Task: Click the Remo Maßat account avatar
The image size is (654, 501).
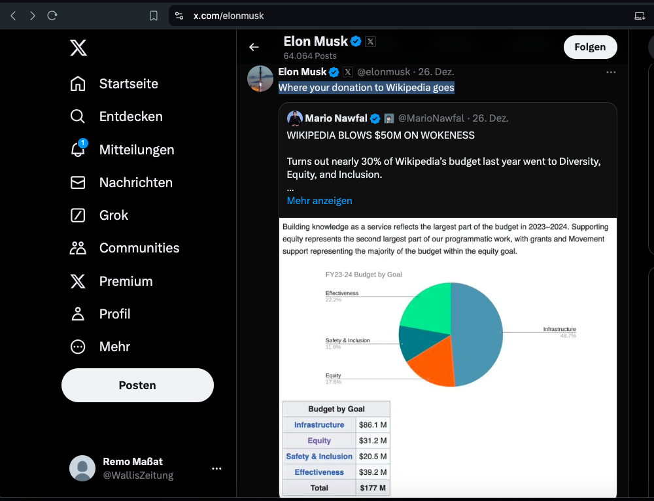Action: [82, 468]
